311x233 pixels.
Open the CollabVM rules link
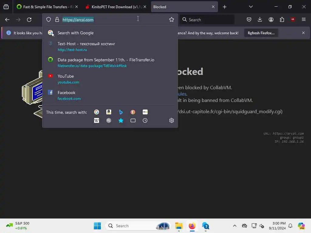click(x=182, y=94)
